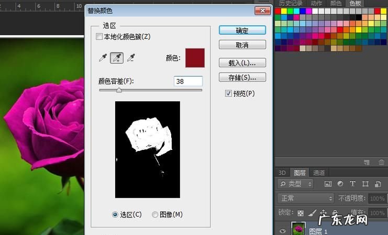
Task: Close the 替换颜色 dialog
Action: [x=262, y=10]
